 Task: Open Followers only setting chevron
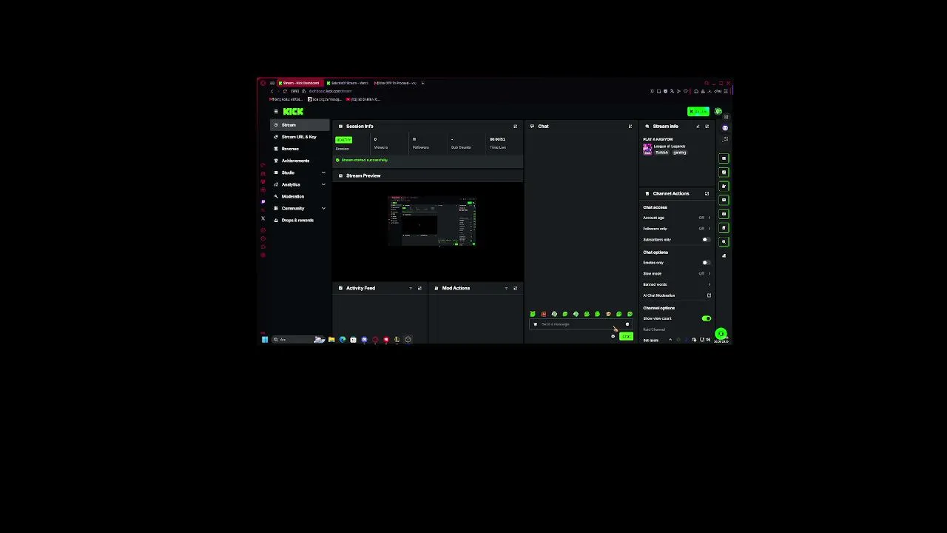coord(709,229)
